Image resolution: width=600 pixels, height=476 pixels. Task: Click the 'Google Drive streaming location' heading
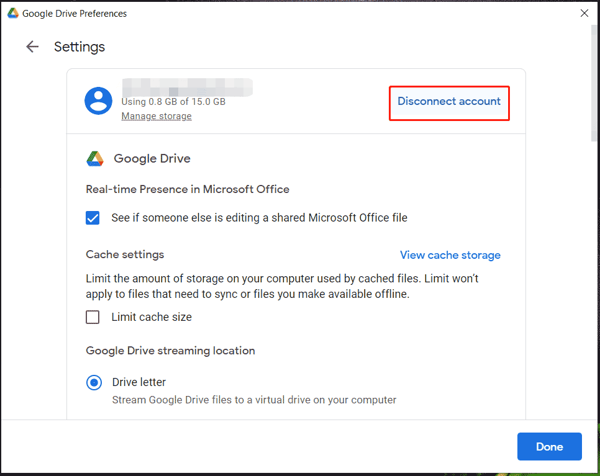(170, 351)
